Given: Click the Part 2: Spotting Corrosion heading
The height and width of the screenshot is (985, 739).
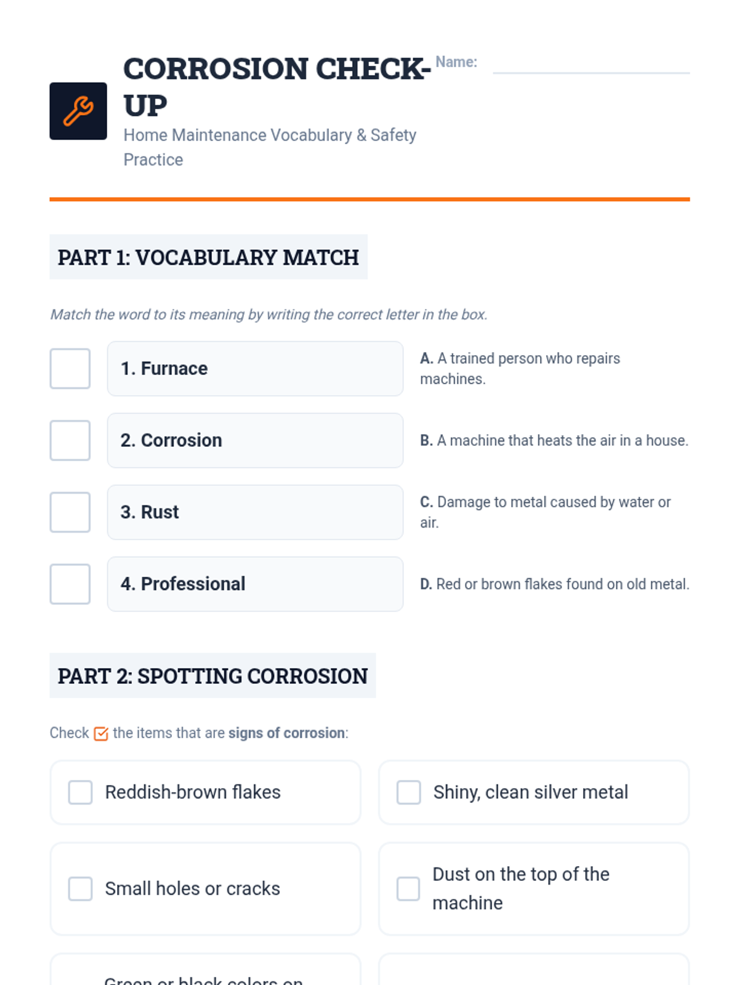Looking at the screenshot, I should [x=212, y=676].
